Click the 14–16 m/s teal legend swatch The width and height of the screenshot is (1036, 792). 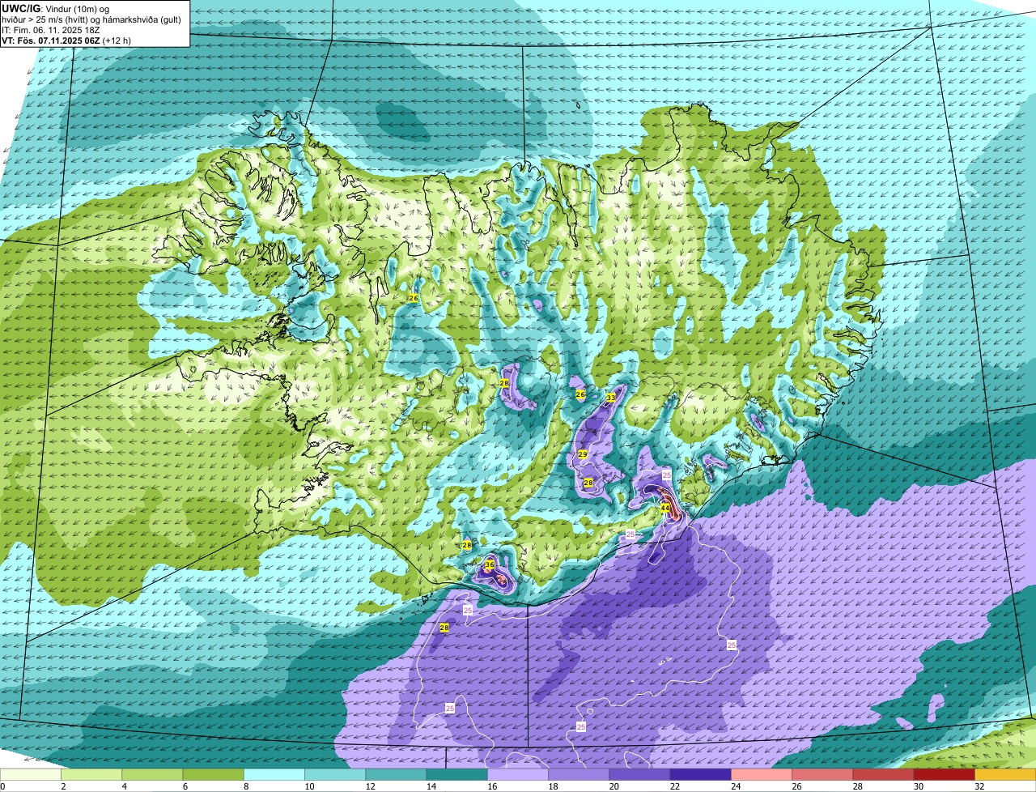(x=457, y=775)
